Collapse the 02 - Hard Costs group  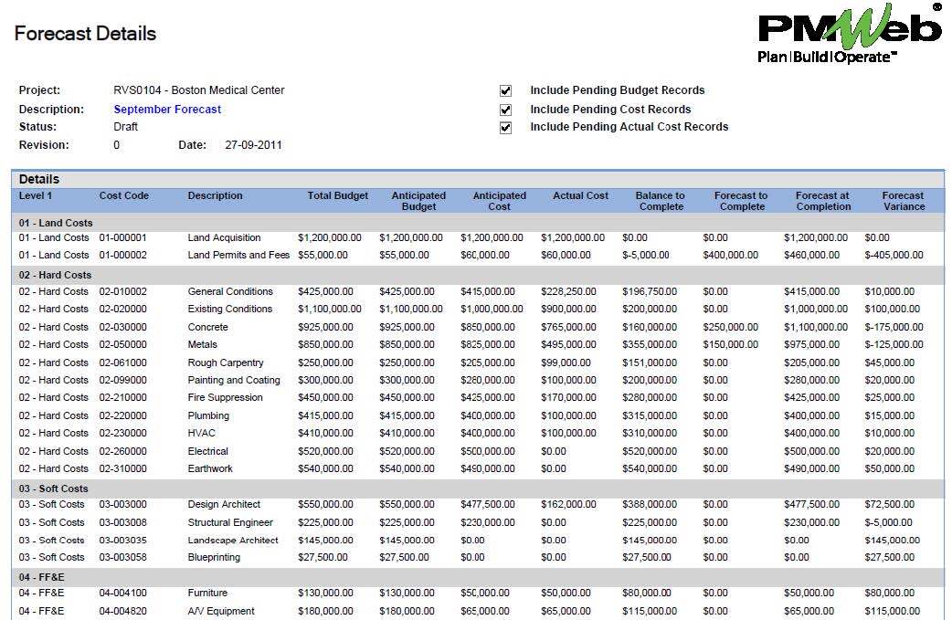tap(56, 275)
